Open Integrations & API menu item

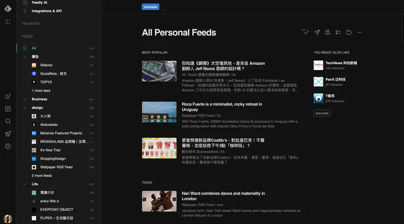tap(46, 11)
